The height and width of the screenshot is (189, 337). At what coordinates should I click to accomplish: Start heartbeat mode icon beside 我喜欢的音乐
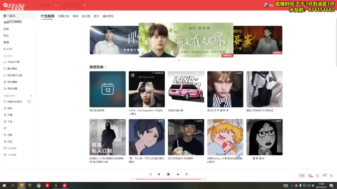pos(29,102)
